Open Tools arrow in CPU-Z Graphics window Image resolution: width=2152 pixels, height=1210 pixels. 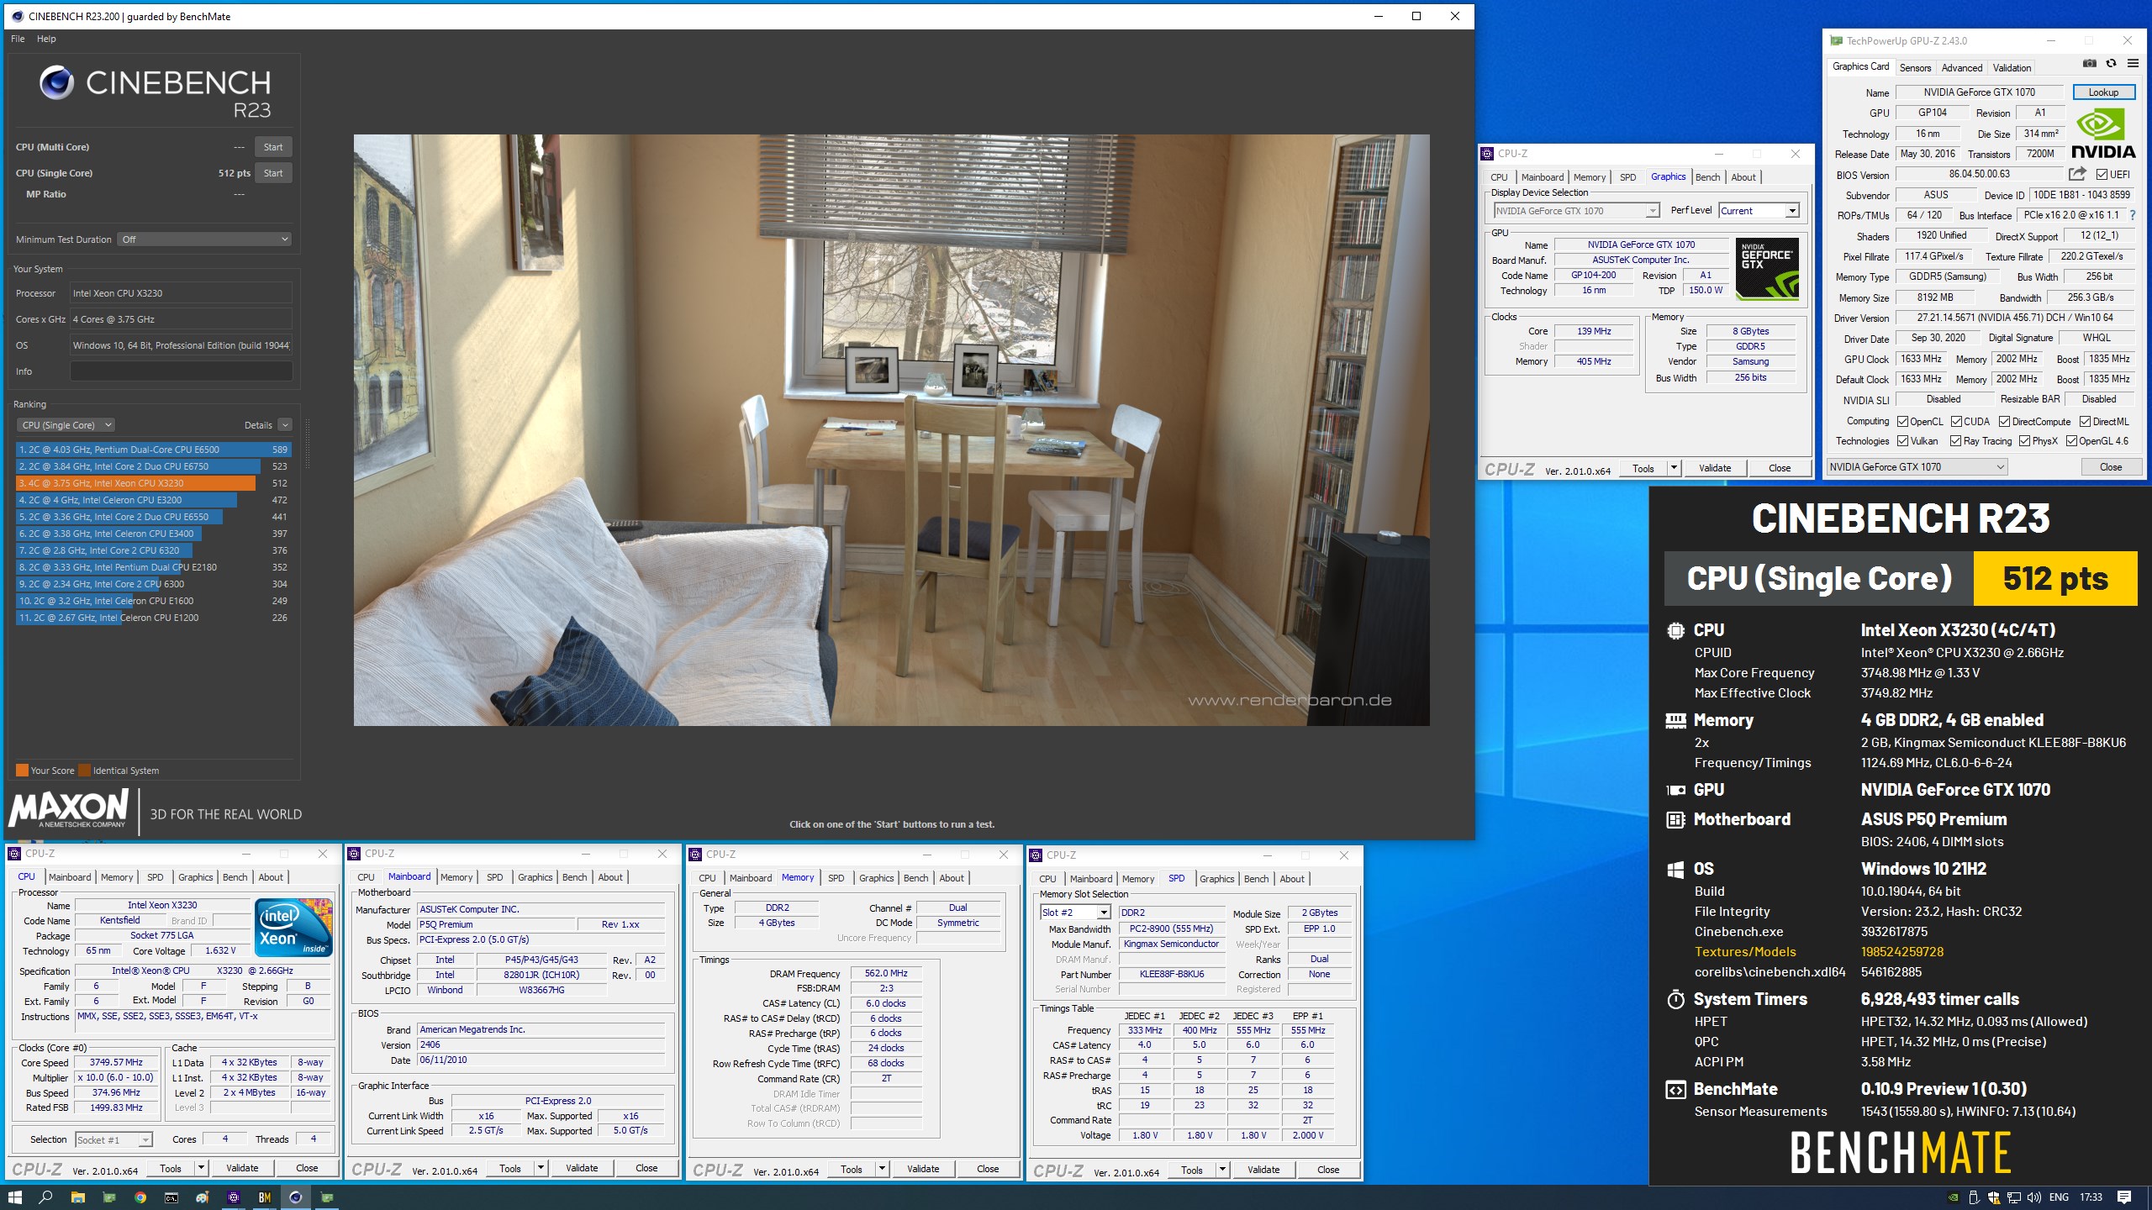(1674, 468)
